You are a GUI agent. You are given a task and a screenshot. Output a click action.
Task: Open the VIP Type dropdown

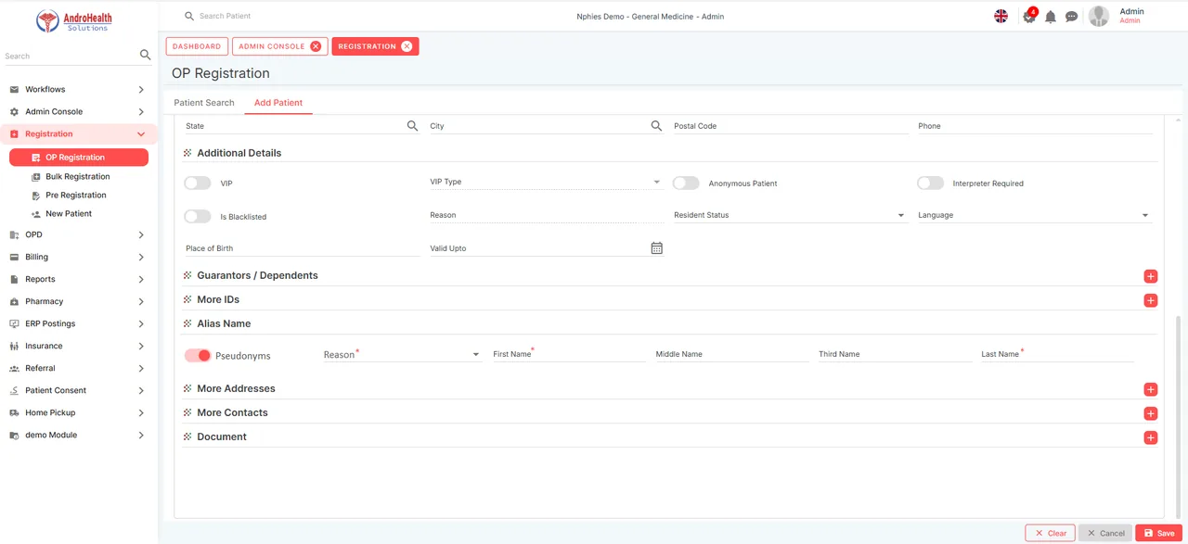click(x=545, y=183)
